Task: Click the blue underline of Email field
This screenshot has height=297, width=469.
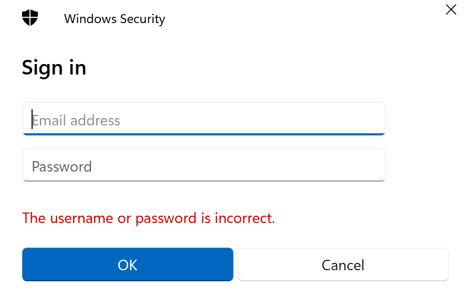Action: 203,134
